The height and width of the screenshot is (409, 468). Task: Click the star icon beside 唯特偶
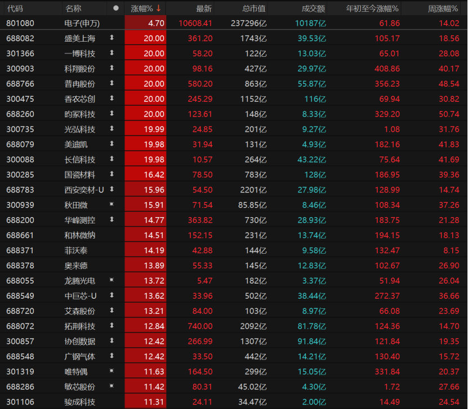click(112, 371)
